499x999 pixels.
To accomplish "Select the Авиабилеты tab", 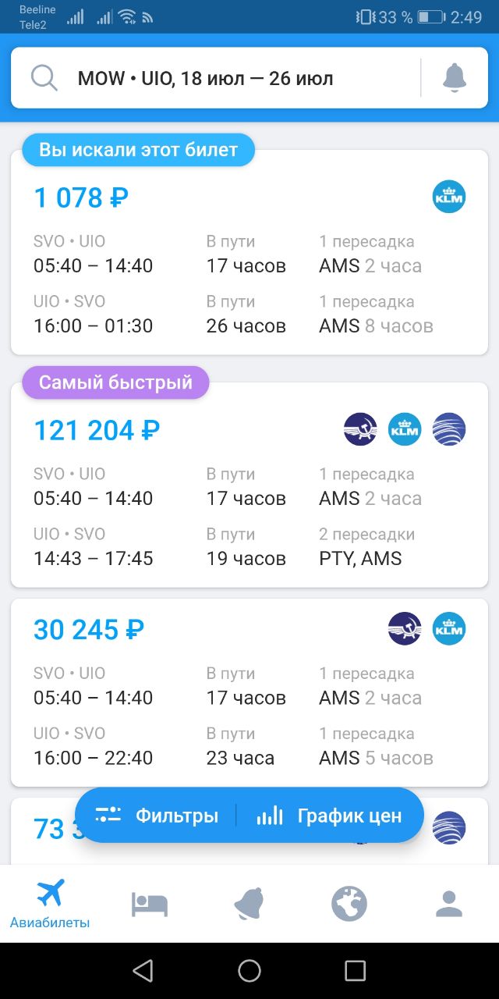I will click(x=50, y=904).
